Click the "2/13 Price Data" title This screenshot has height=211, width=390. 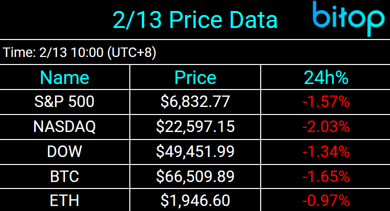coord(195,20)
